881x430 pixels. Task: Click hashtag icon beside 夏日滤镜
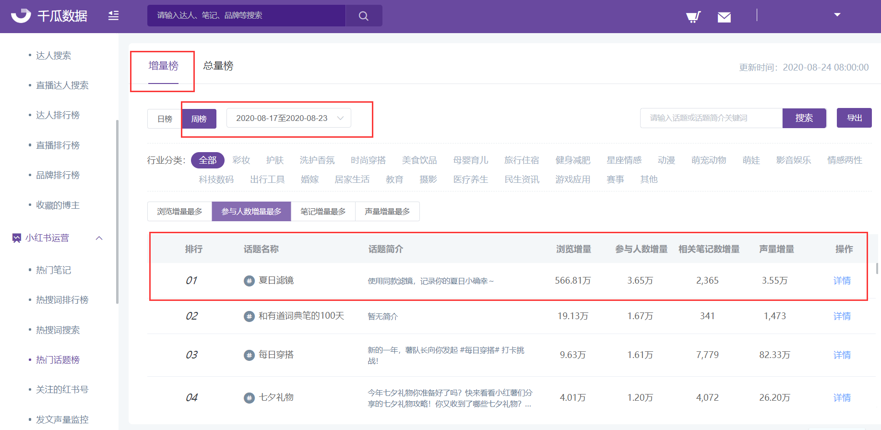pos(249,281)
